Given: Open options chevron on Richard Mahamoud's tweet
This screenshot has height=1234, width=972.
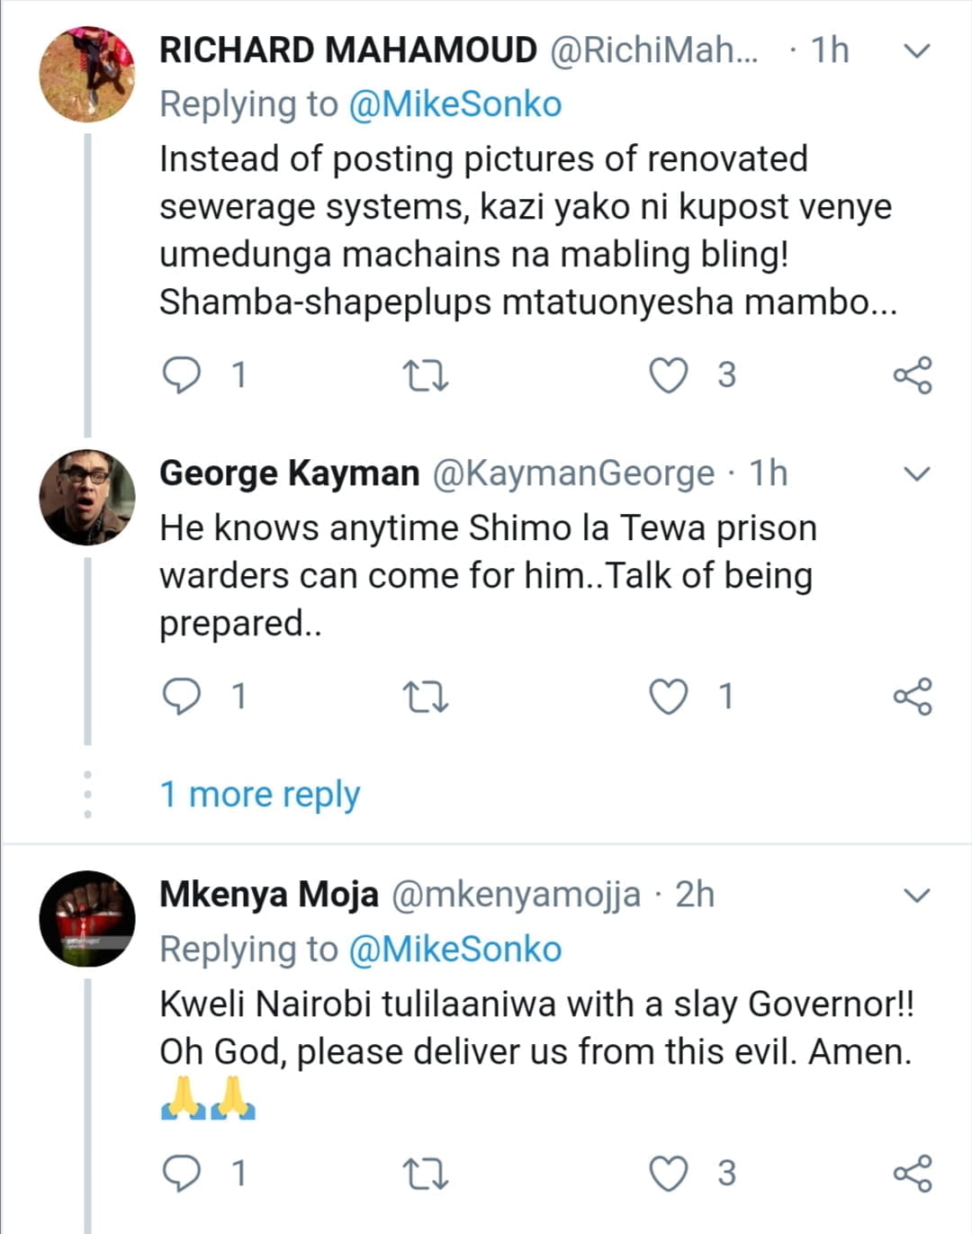Looking at the screenshot, I should [x=915, y=51].
